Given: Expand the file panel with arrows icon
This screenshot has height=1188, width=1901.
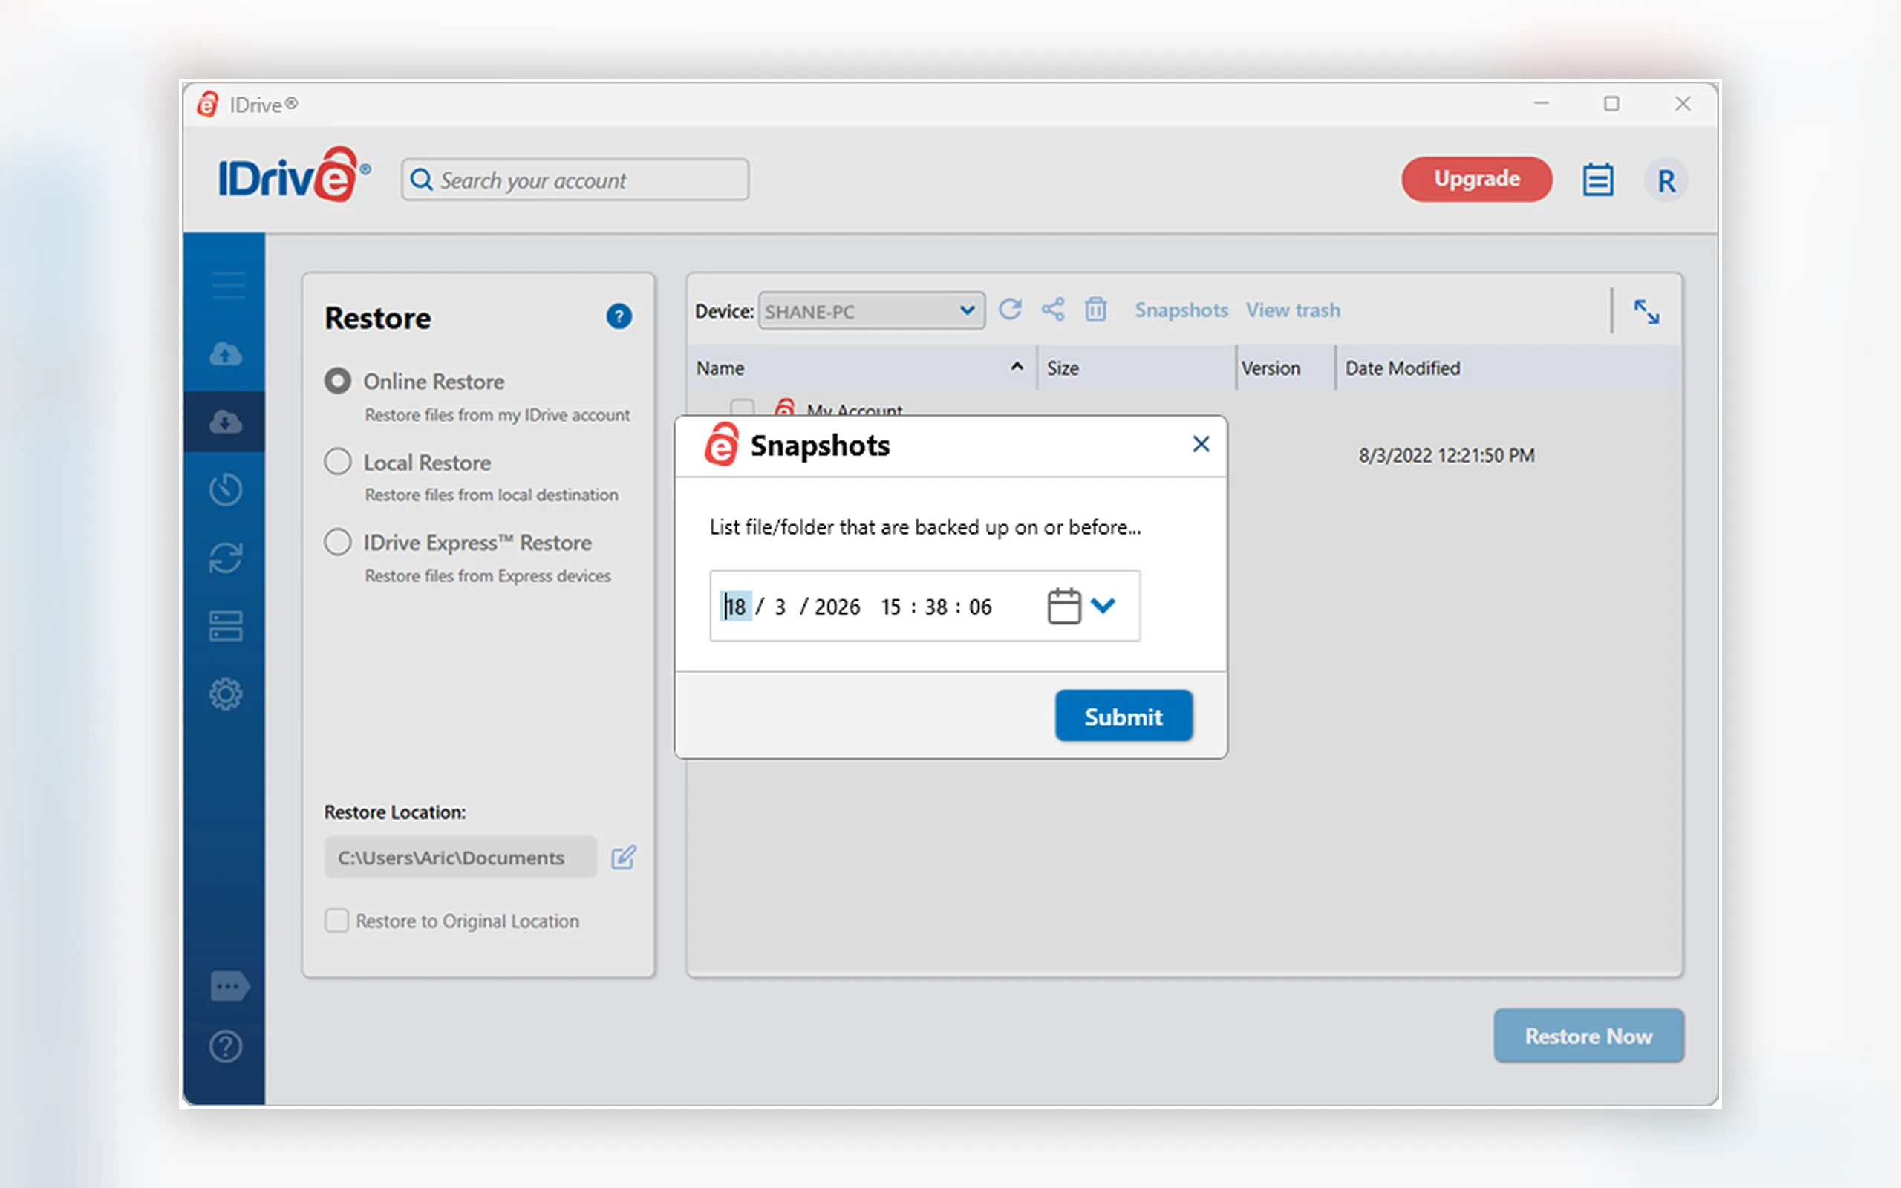Looking at the screenshot, I should [1646, 312].
